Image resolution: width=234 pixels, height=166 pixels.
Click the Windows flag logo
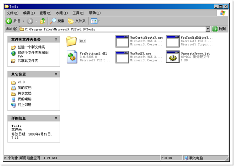pyautogui.click(x=223, y=13)
